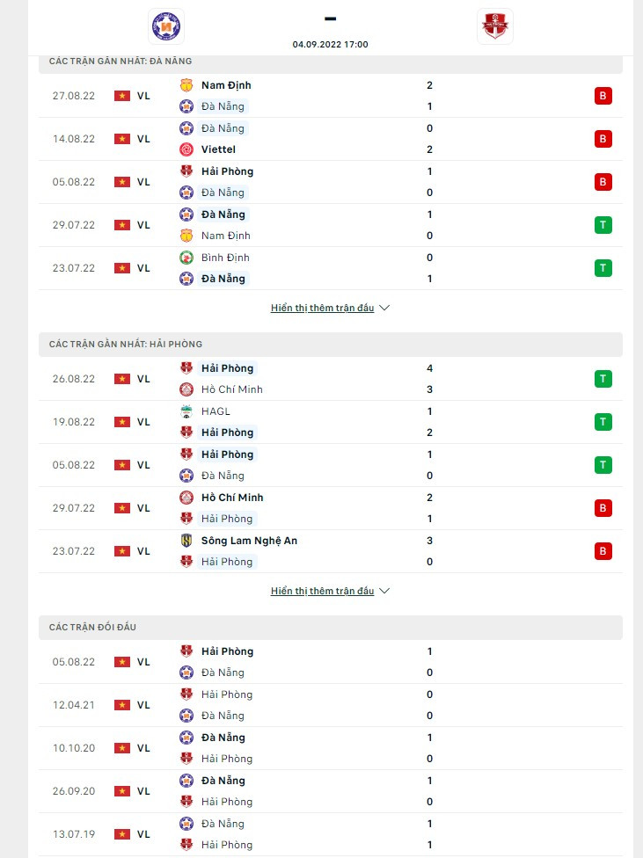Click the Đà Nẵng club crest in header
The image size is (643, 858).
[x=166, y=25]
